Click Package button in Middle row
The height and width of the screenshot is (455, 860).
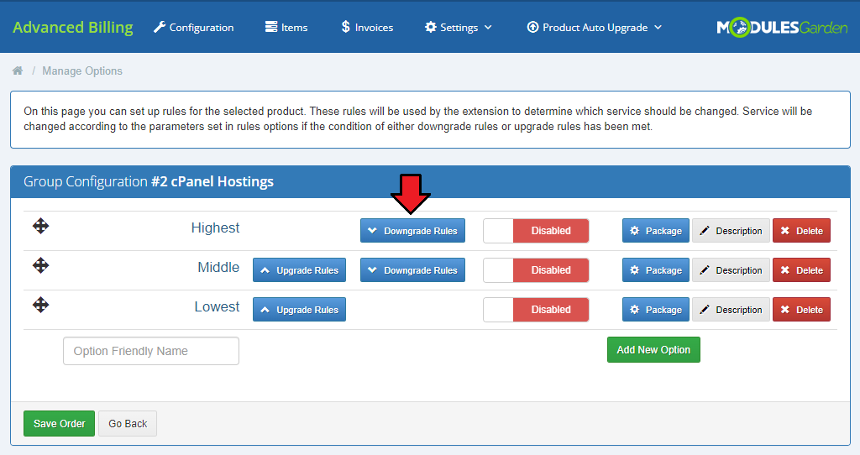[655, 270]
